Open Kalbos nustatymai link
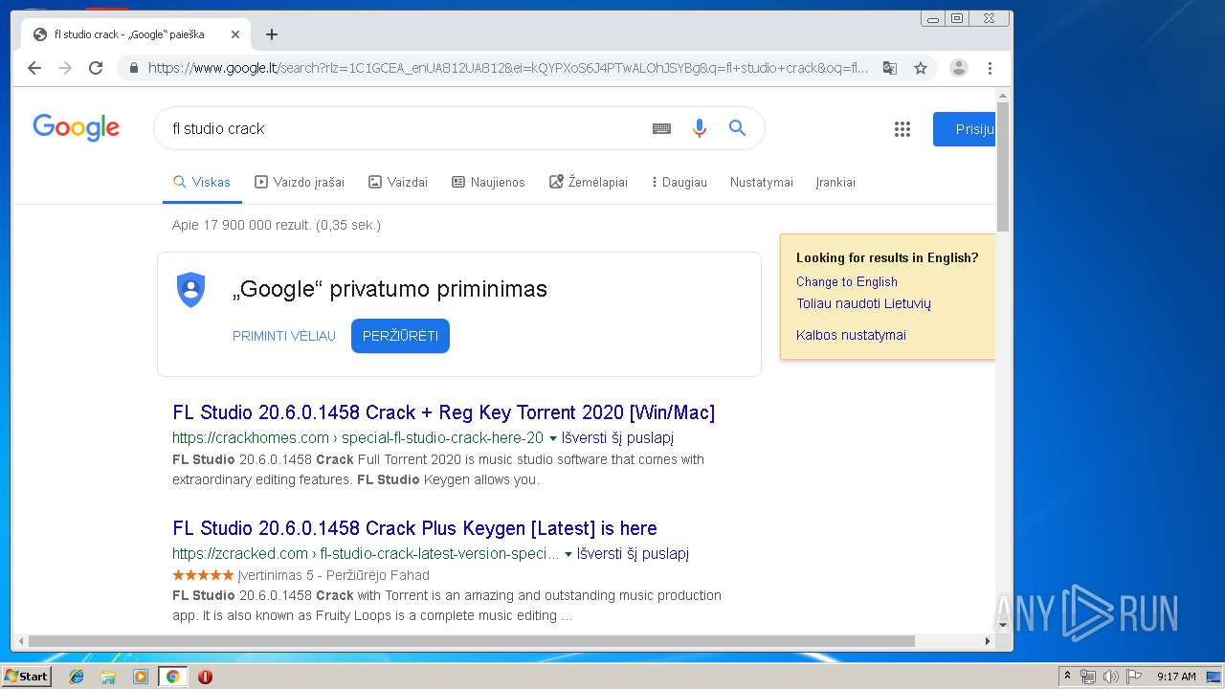Viewport: 1225px width, 689px height. (851, 335)
